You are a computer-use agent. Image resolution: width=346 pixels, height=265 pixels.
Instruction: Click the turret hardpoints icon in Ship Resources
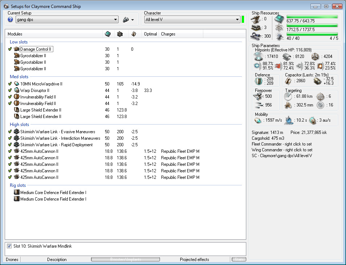tap(256, 20)
